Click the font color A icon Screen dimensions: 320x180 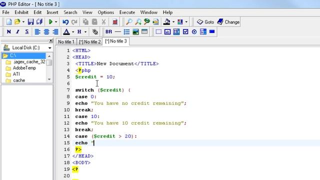pyautogui.click(x=66, y=31)
